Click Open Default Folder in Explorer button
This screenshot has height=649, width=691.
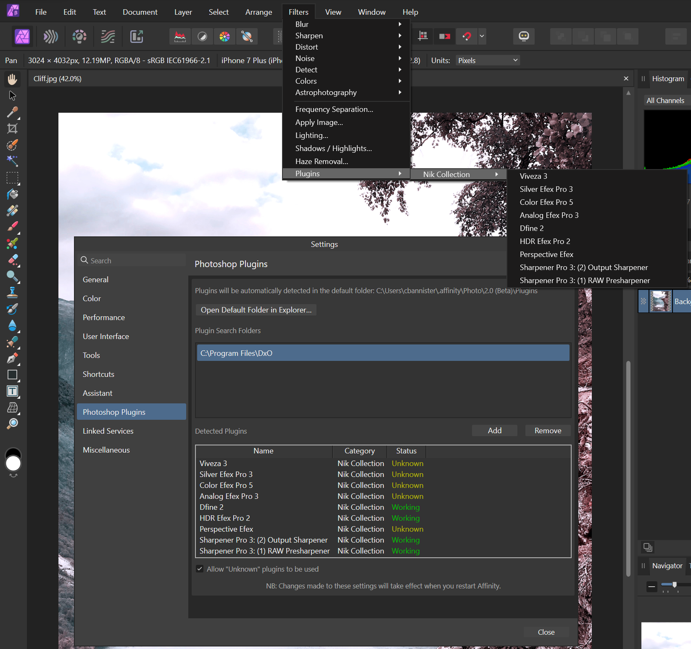pos(256,310)
